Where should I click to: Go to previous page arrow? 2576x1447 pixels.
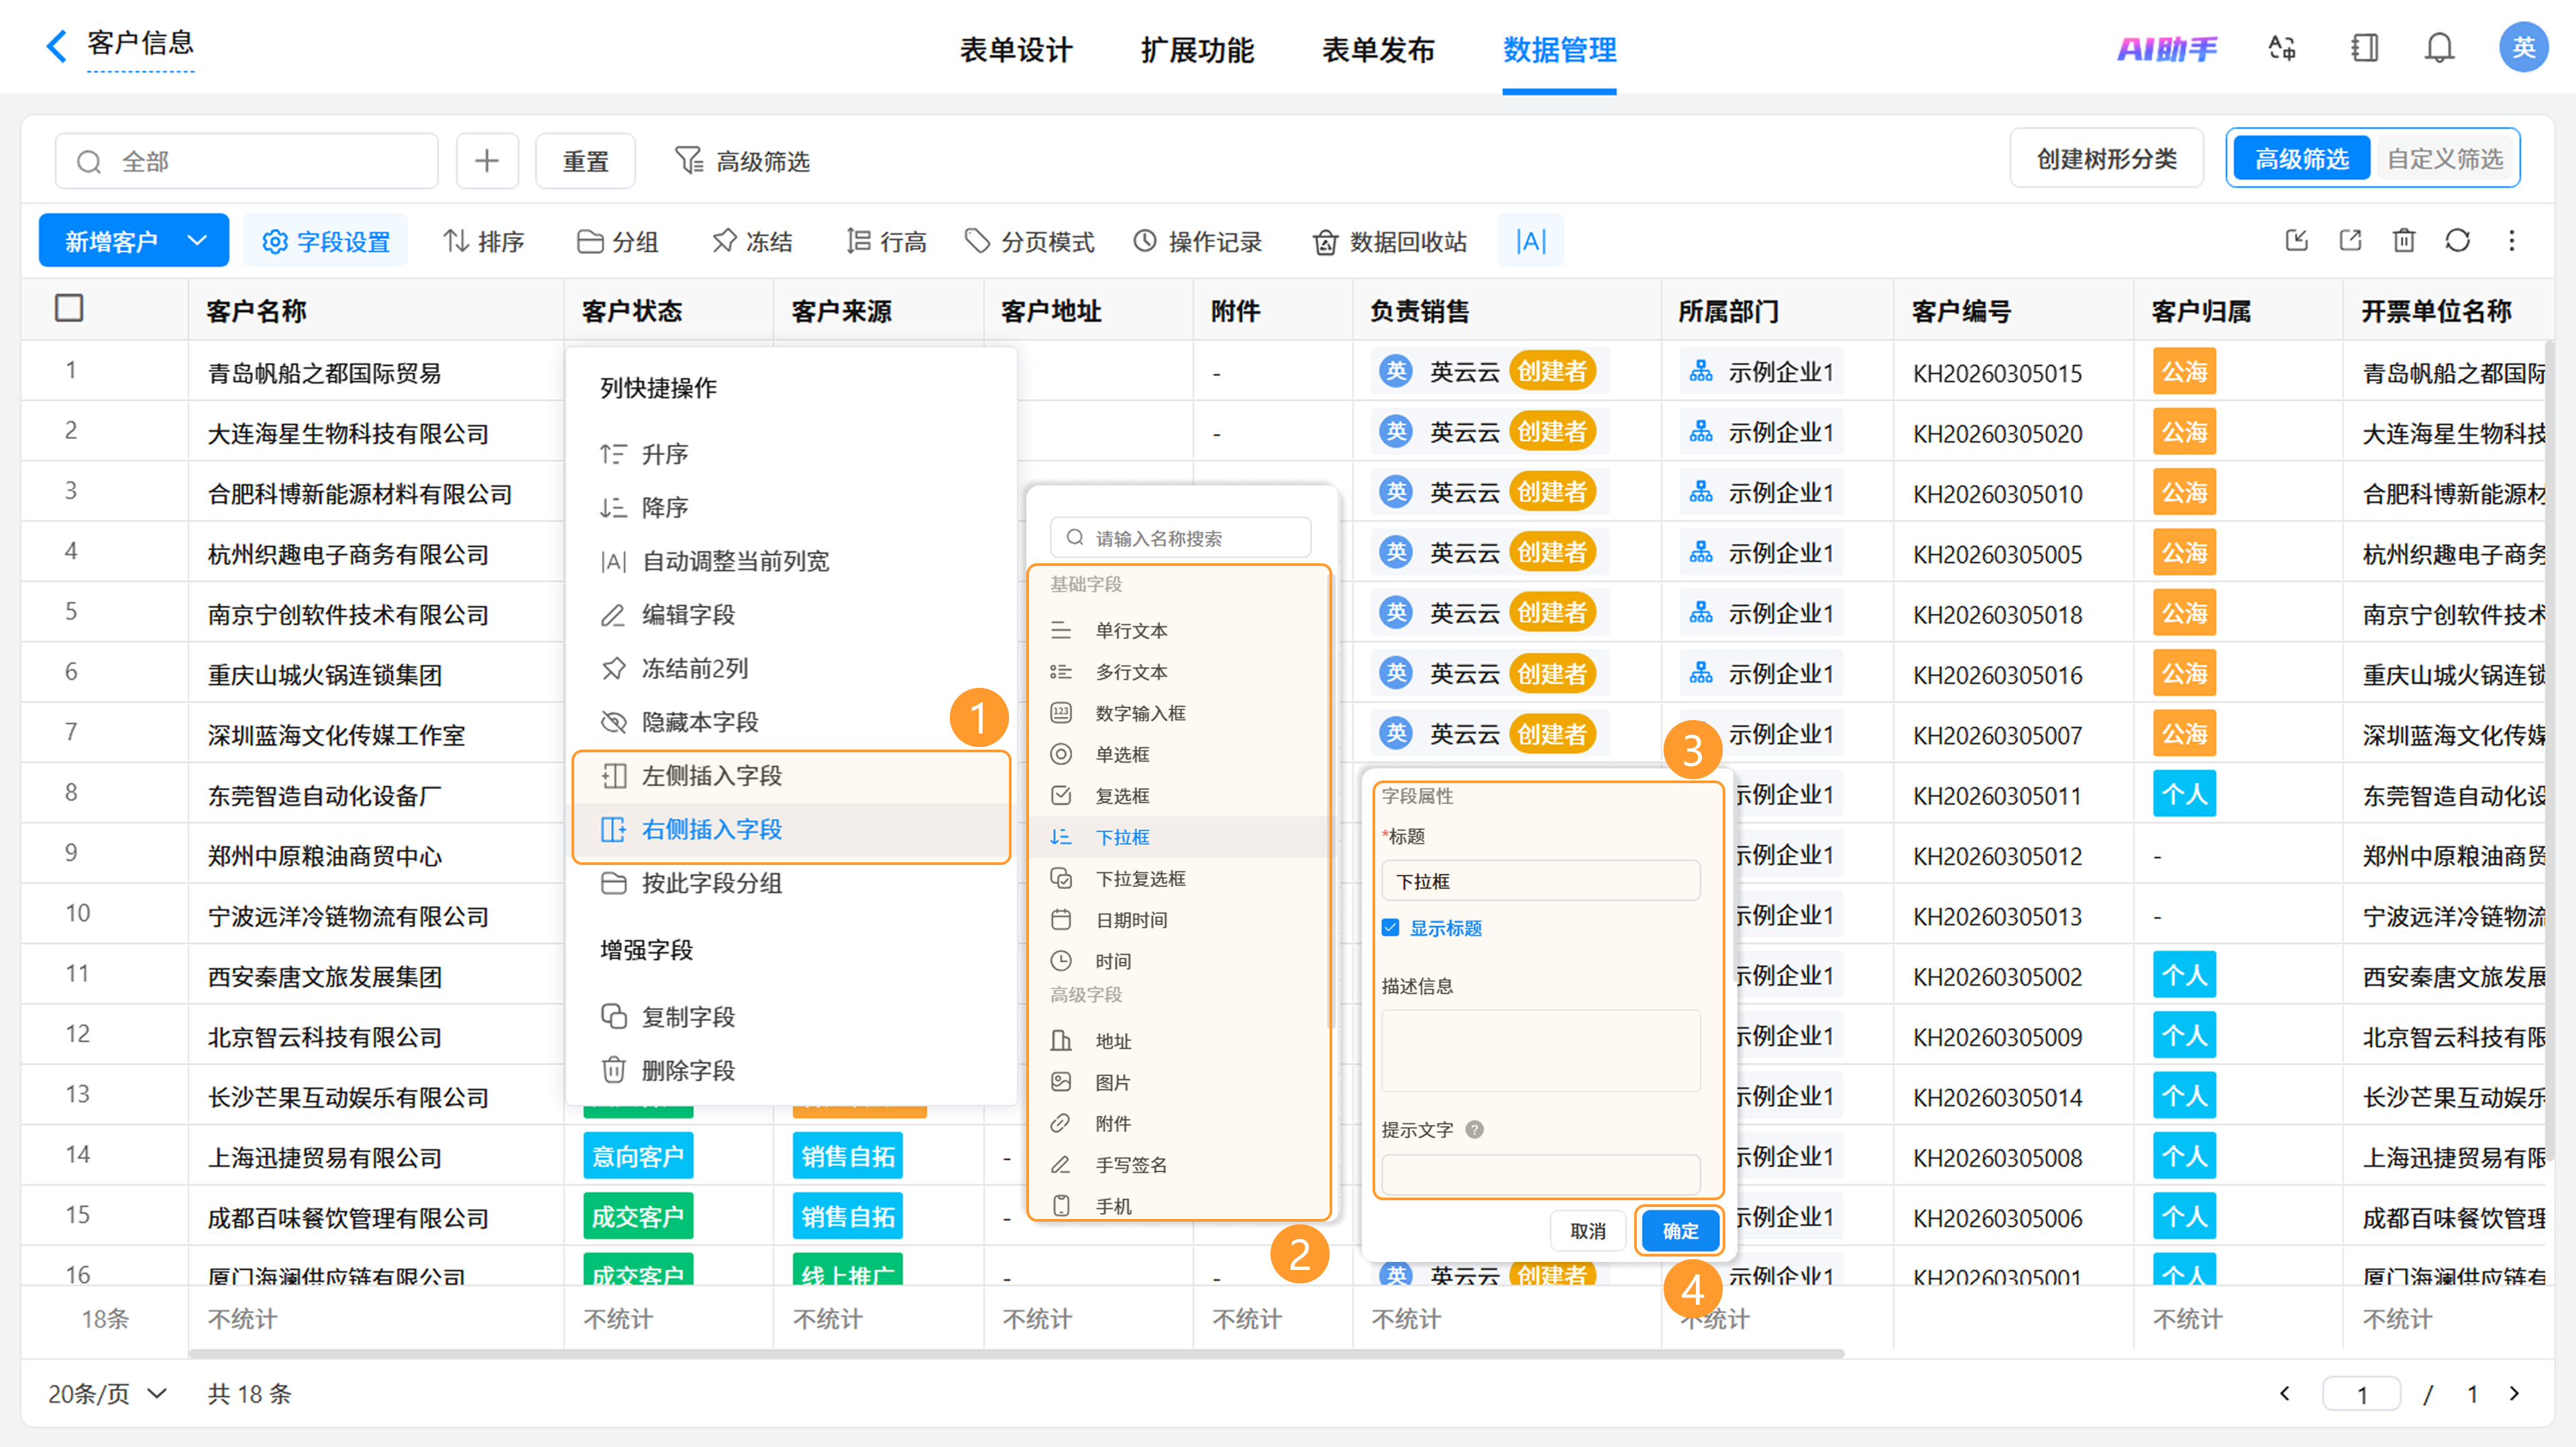(2284, 1394)
